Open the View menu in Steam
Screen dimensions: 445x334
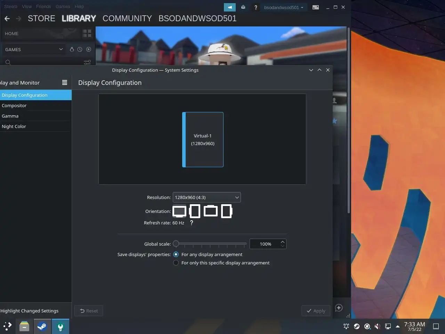27,6
